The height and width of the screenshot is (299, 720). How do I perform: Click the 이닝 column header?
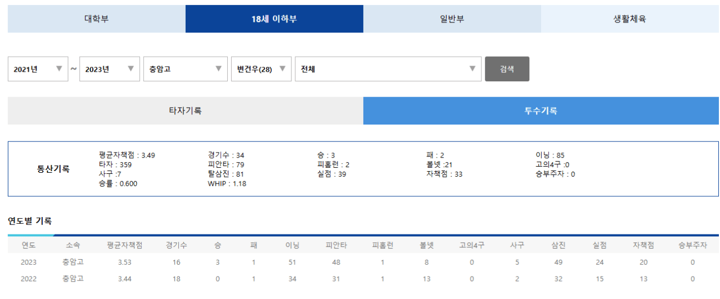[292, 245]
